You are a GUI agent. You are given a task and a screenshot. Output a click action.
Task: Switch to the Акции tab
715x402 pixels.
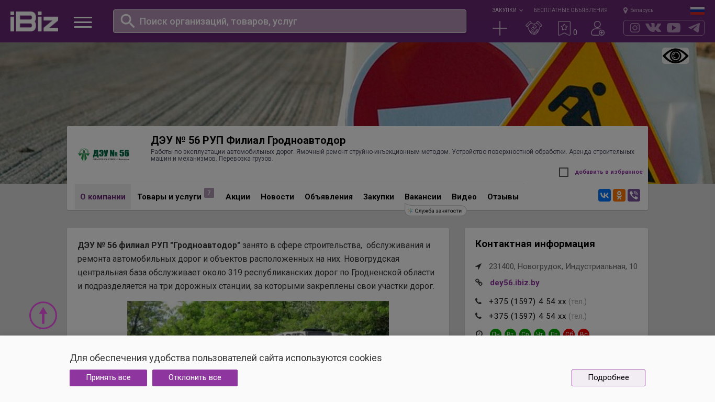click(238, 197)
